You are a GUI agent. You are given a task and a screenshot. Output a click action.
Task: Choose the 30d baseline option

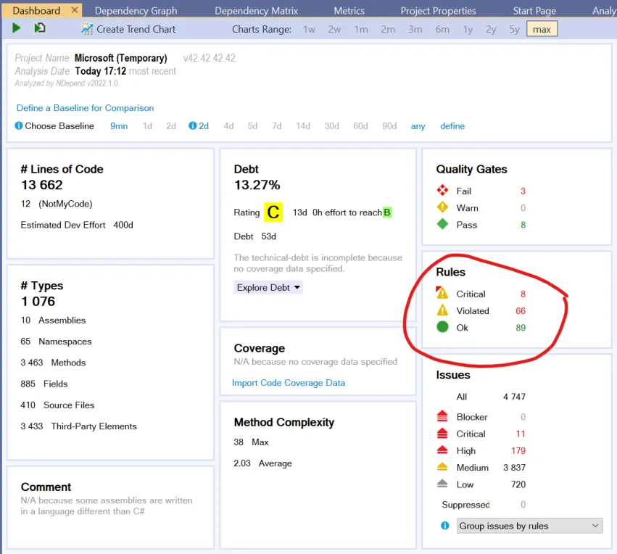[x=331, y=125]
